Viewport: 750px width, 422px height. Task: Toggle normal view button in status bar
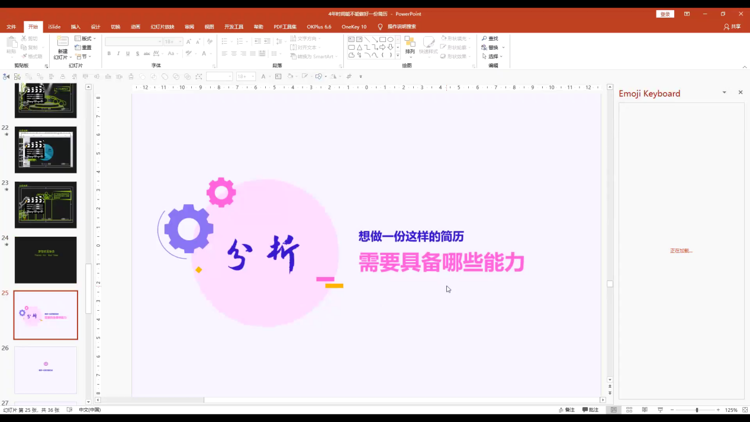point(614,410)
